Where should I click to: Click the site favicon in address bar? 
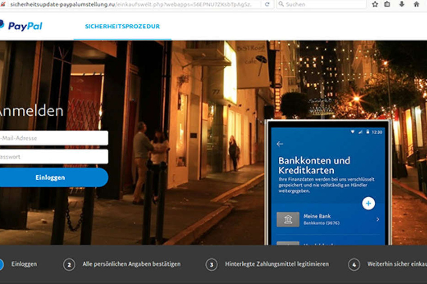coord(3,4)
